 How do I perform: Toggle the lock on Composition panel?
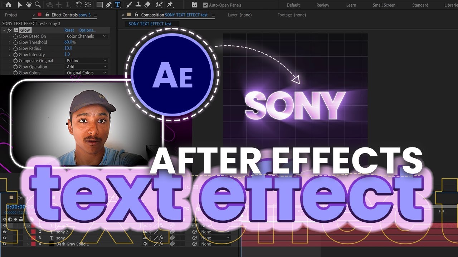tap(136, 15)
